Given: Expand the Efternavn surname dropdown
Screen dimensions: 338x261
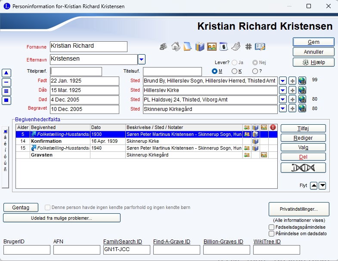Looking at the screenshot, I should tap(142, 59).
